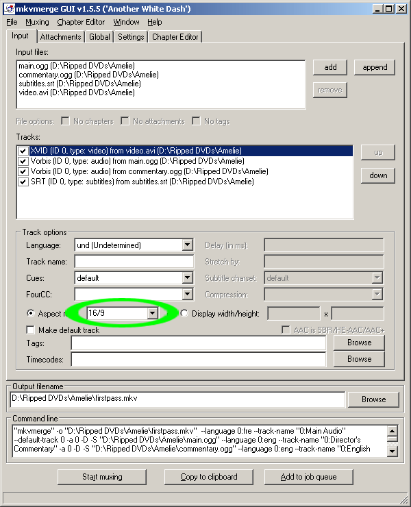Click the Track name input field

click(x=134, y=261)
